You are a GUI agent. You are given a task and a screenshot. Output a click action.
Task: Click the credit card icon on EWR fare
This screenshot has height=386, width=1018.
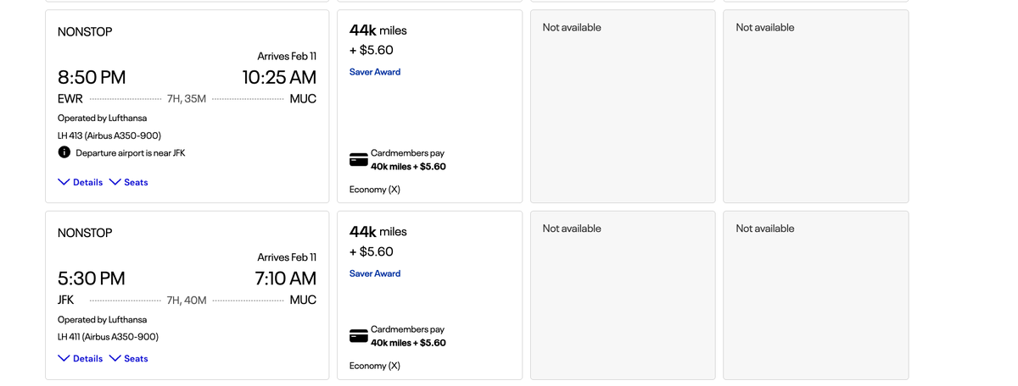tap(359, 160)
